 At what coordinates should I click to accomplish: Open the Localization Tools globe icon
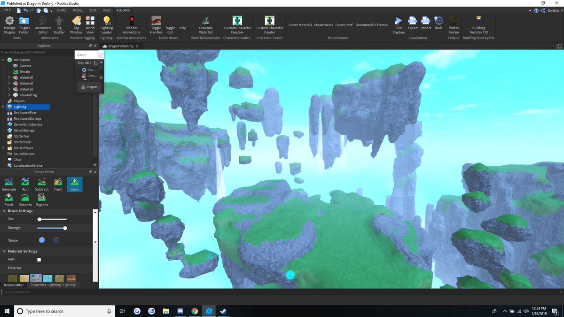pyautogui.click(x=439, y=21)
